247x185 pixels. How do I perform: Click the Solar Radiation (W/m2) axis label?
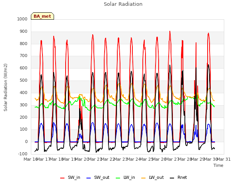coord(5,87)
